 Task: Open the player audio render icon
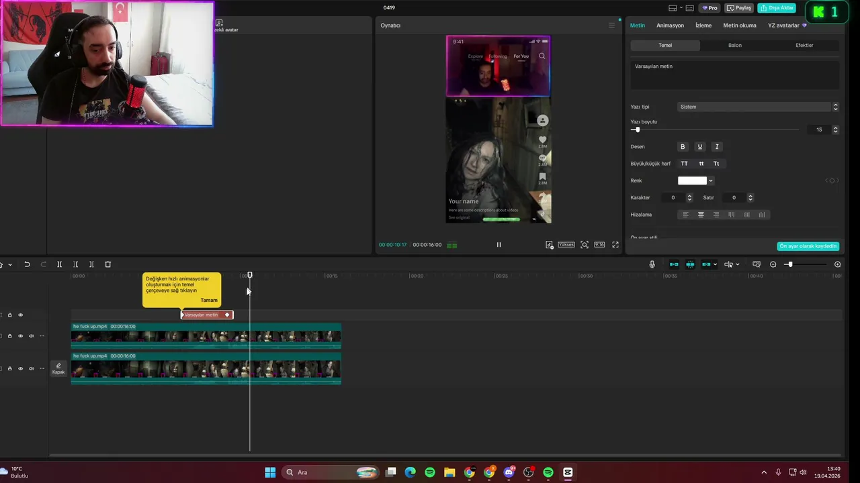[x=550, y=245]
